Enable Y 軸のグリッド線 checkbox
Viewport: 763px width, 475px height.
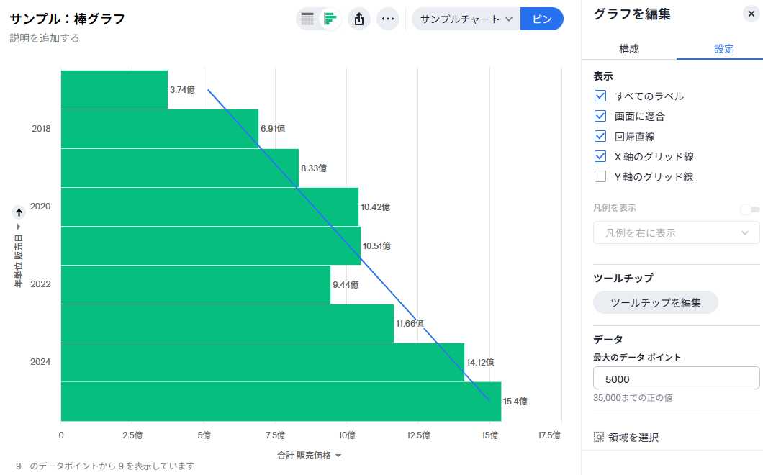[x=600, y=176]
